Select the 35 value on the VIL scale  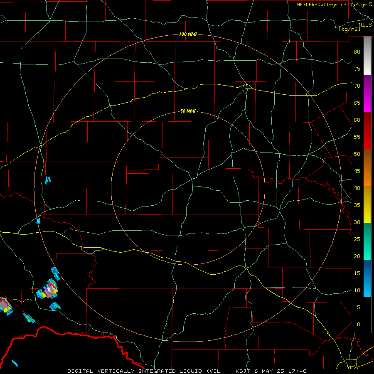click(x=357, y=205)
